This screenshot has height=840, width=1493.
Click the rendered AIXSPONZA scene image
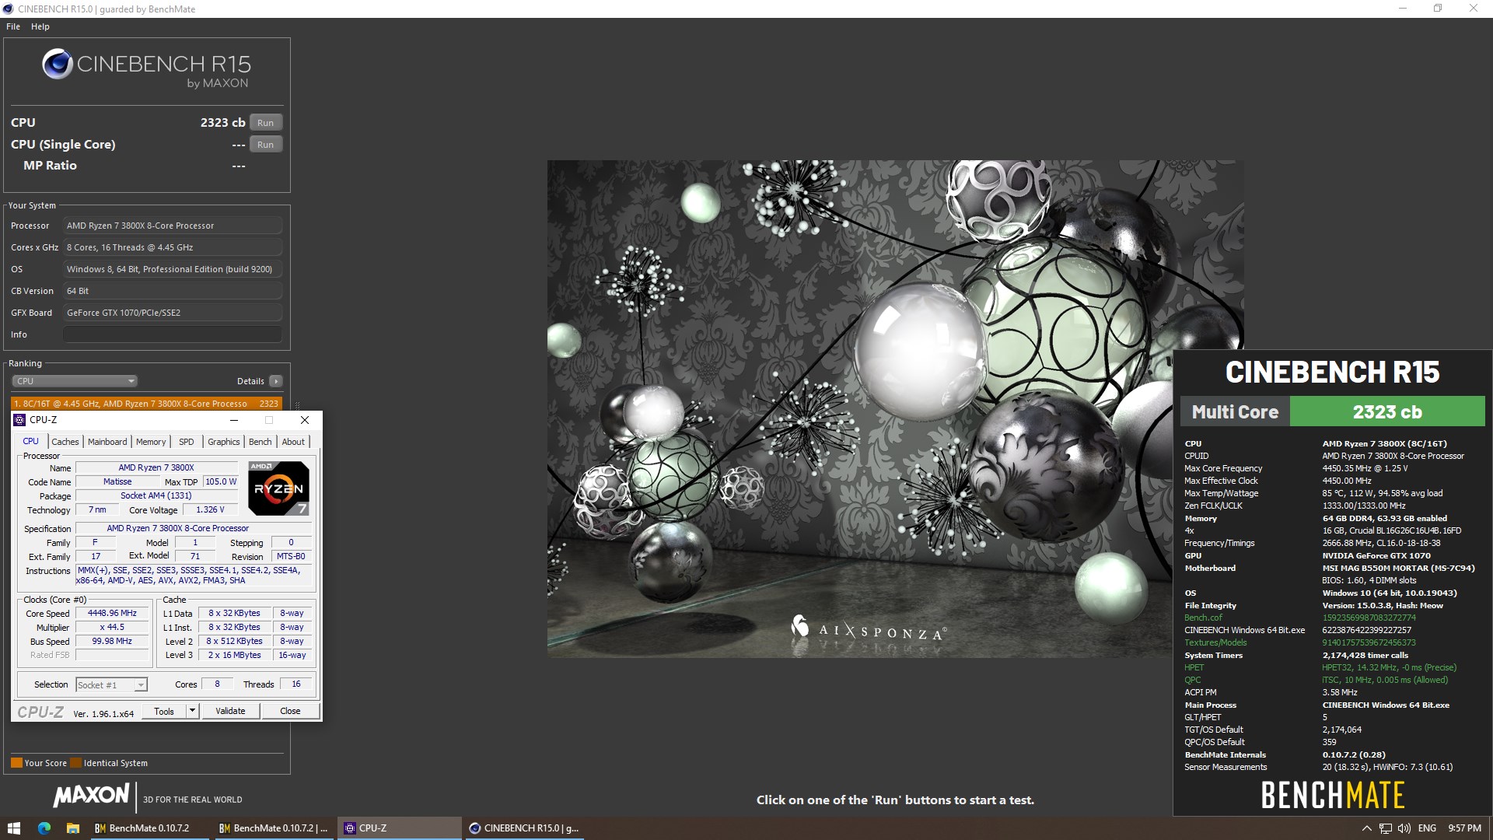(896, 409)
